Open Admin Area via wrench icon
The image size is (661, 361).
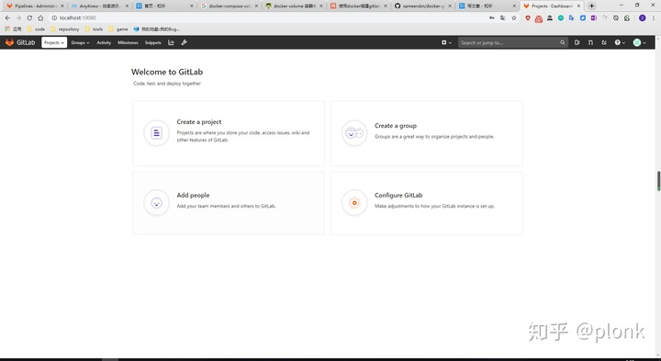(185, 42)
